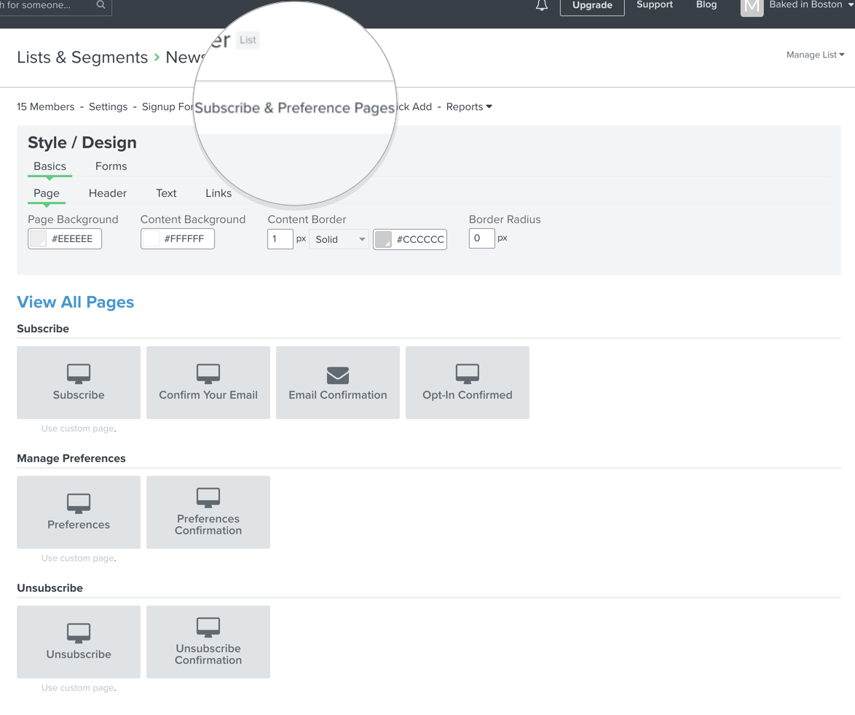Open the Unsubscribe page tile

79,642
